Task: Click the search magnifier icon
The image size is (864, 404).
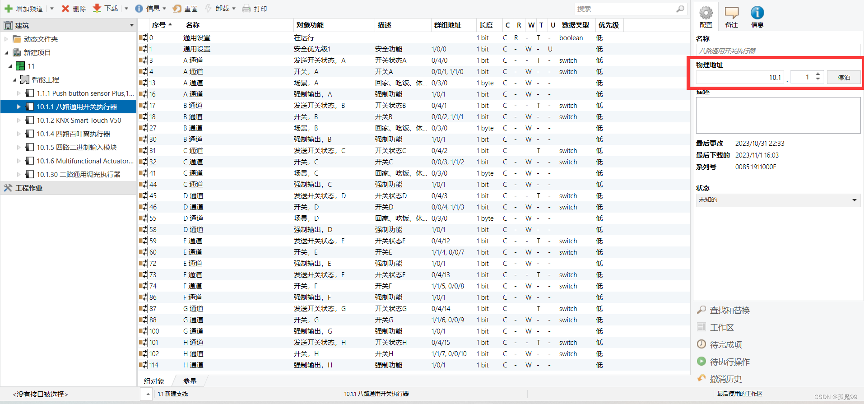Action: (680, 9)
